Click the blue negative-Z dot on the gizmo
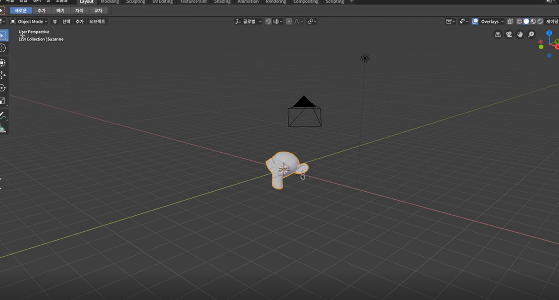The height and width of the screenshot is (300, 559). 549,55
